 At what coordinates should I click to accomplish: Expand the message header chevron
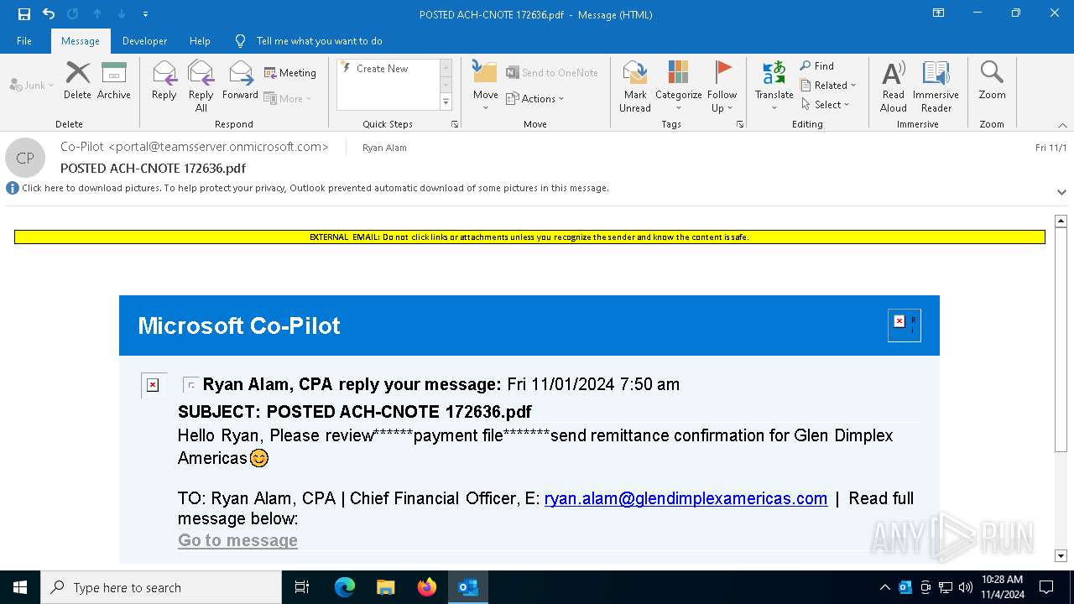point(1061,192)
